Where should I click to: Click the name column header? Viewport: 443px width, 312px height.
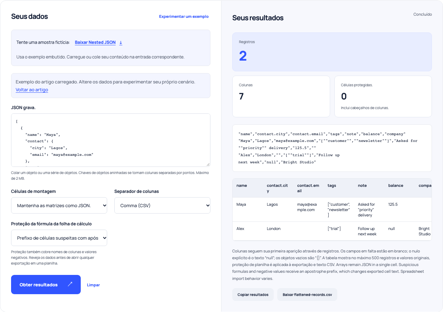tap(247, 188)
